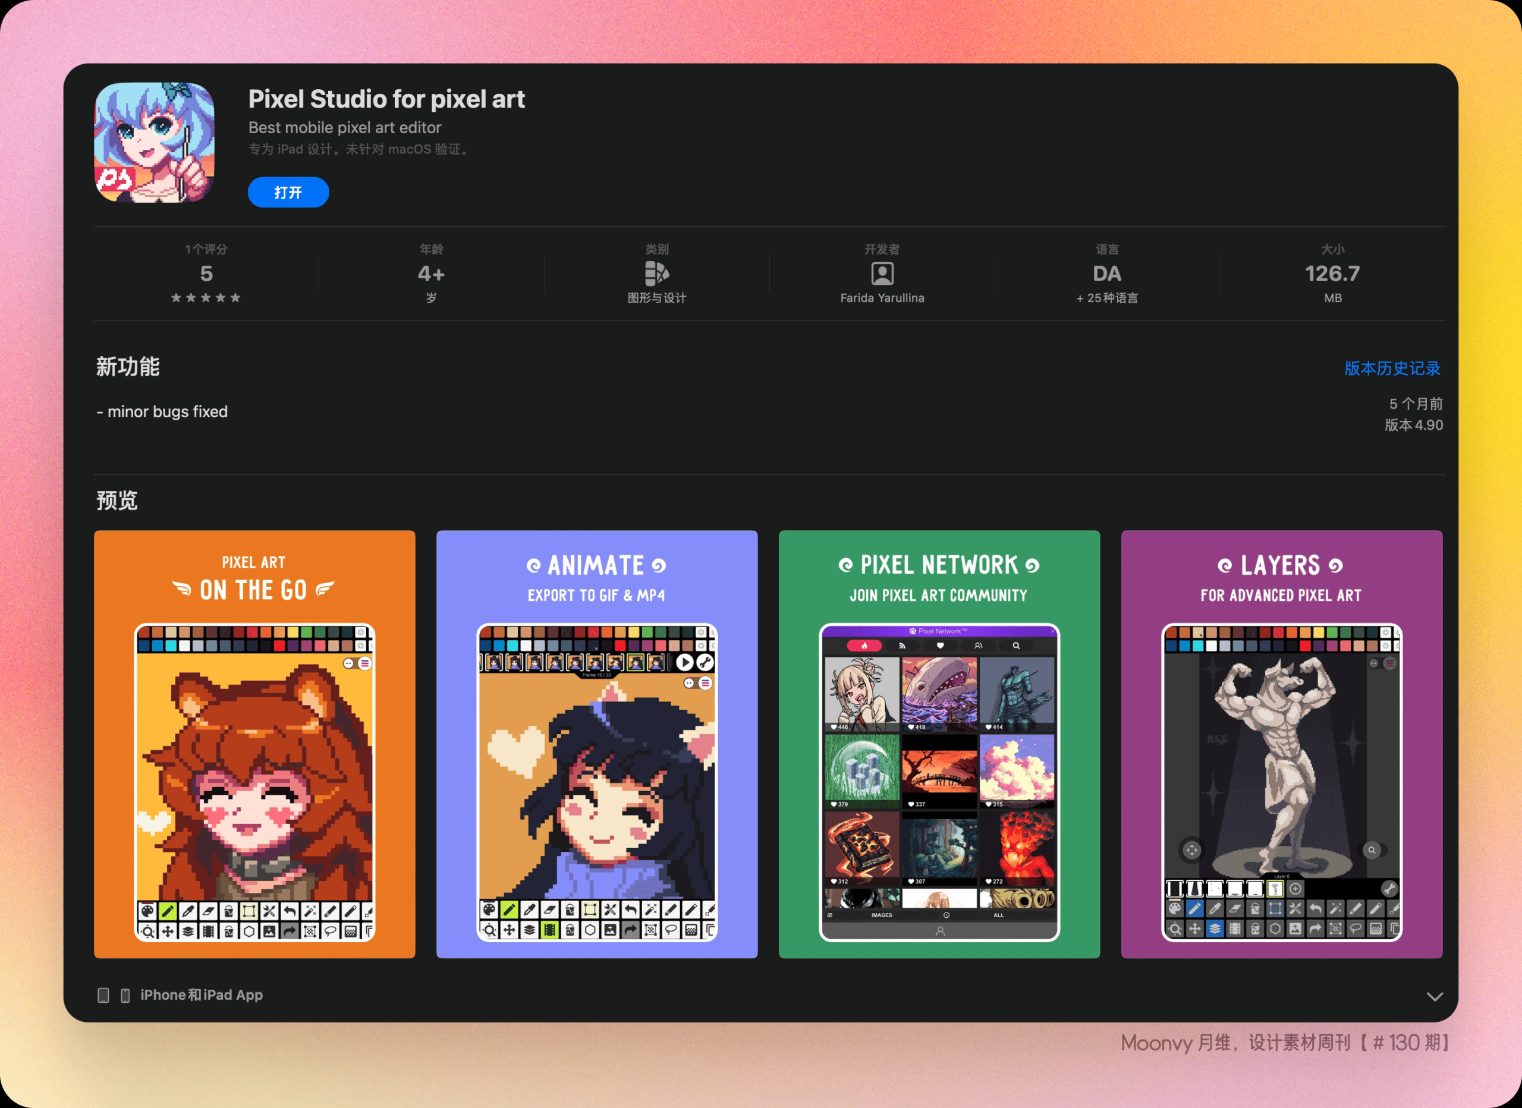This screenshot has width=1522, height=1108.
Task: Click the iPhone device icon
Action: pos(125,995)
